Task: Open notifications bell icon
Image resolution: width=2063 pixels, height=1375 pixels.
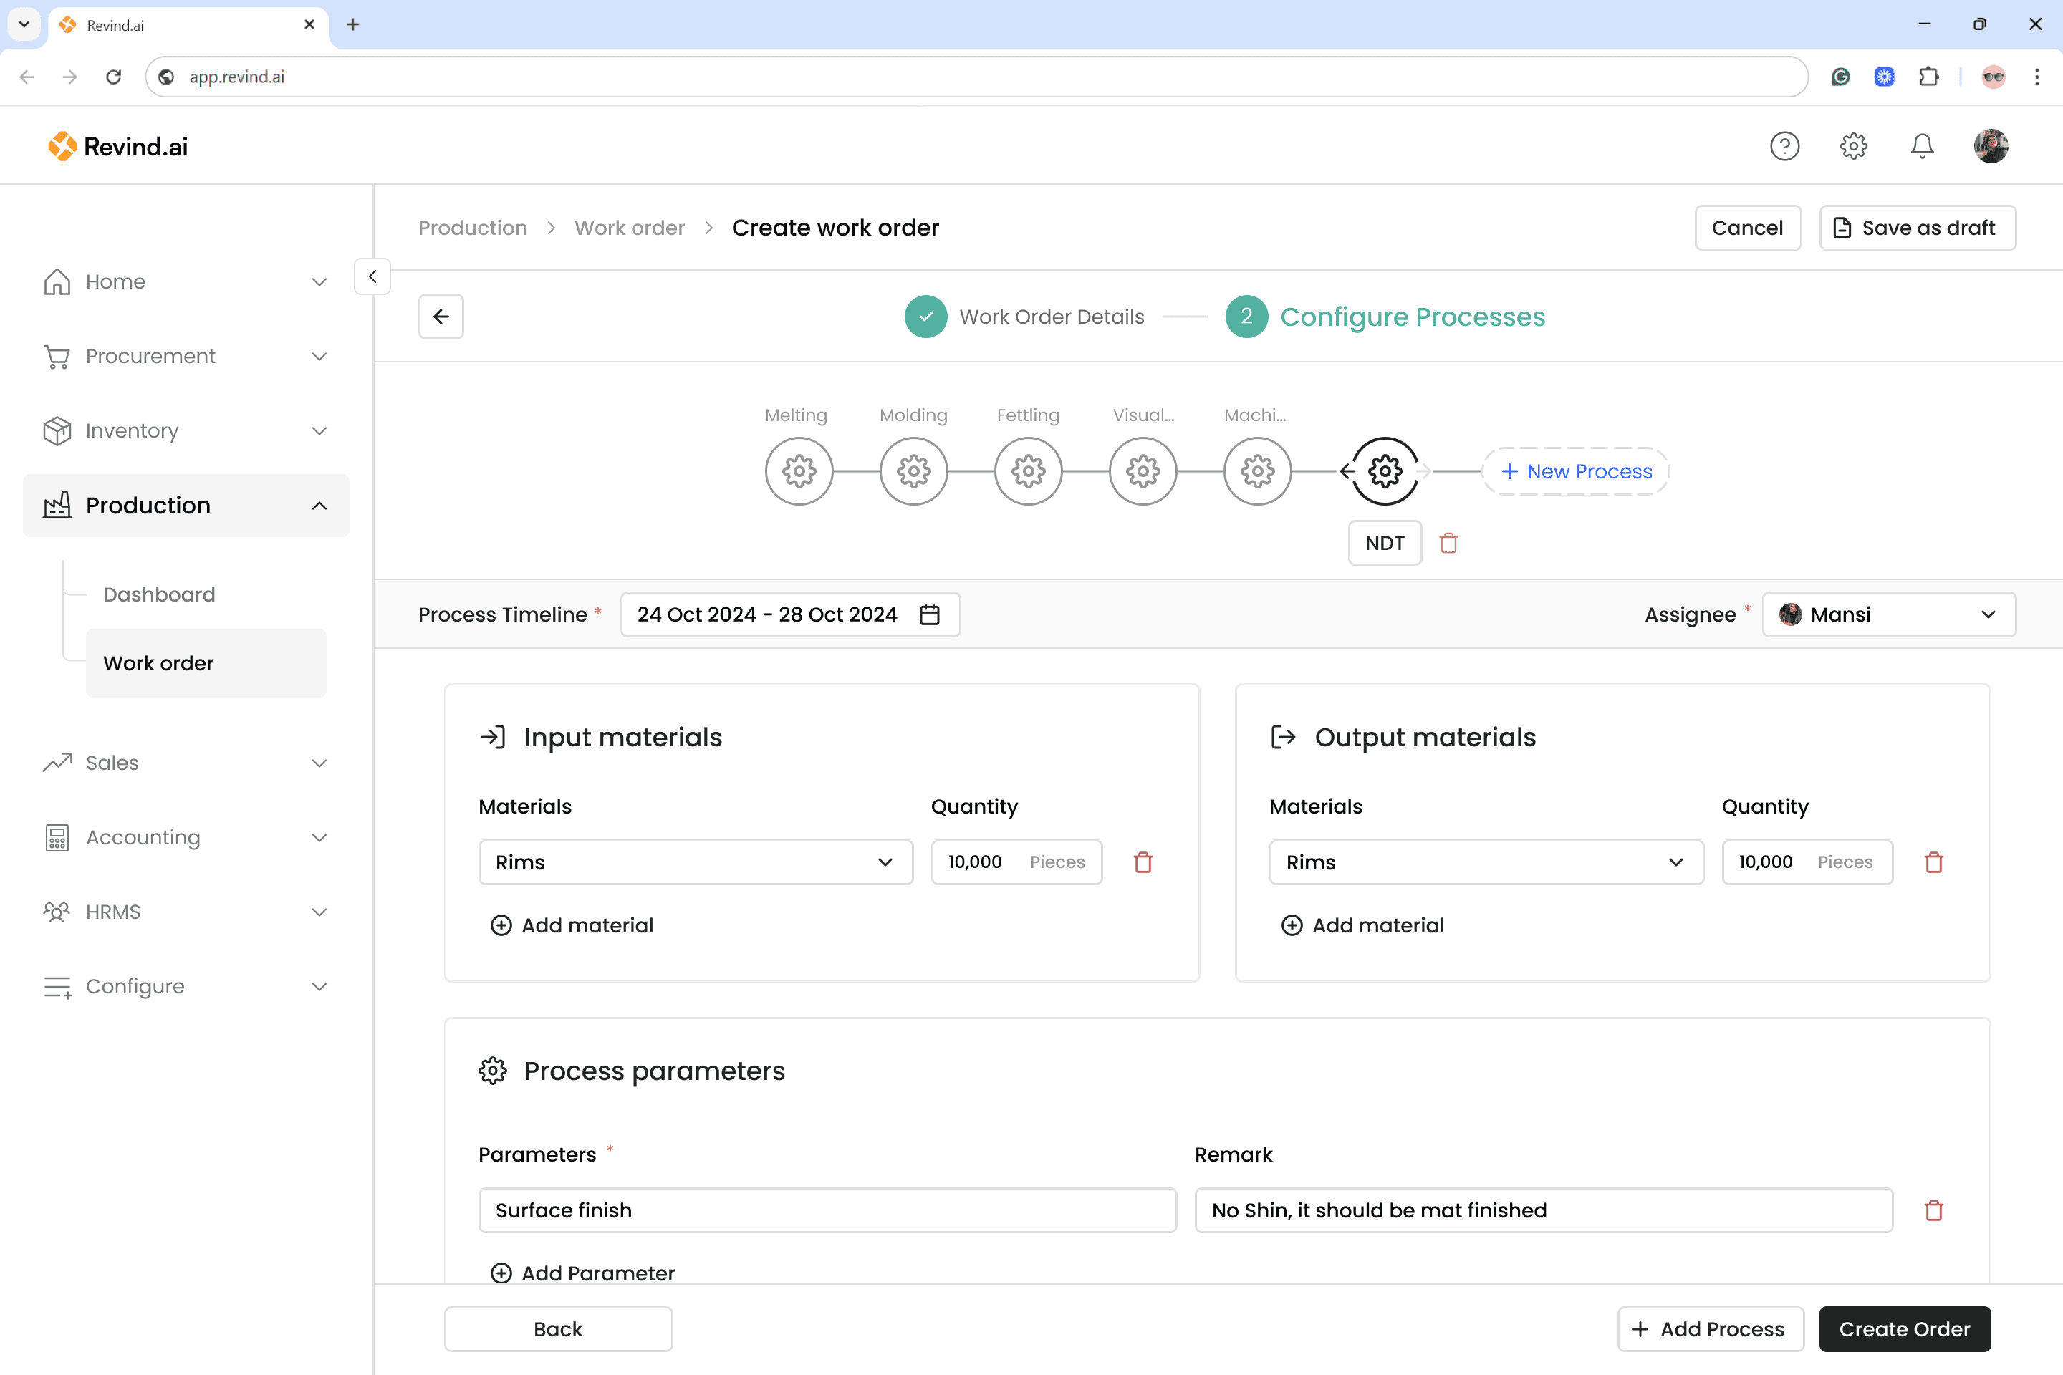Action: [1922, 145]
